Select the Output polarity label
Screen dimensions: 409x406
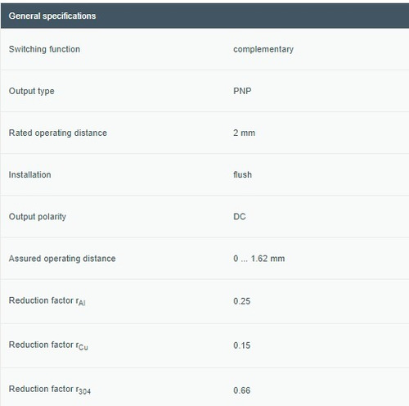click(38, 217)
